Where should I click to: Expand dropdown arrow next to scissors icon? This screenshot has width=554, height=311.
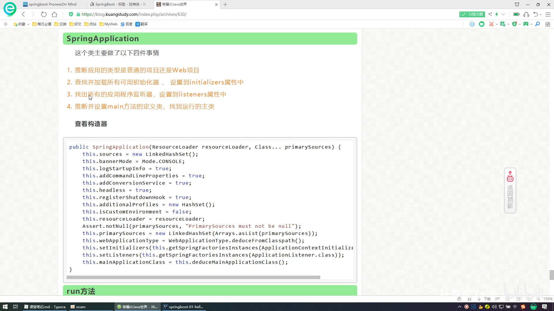coord(497,24)
